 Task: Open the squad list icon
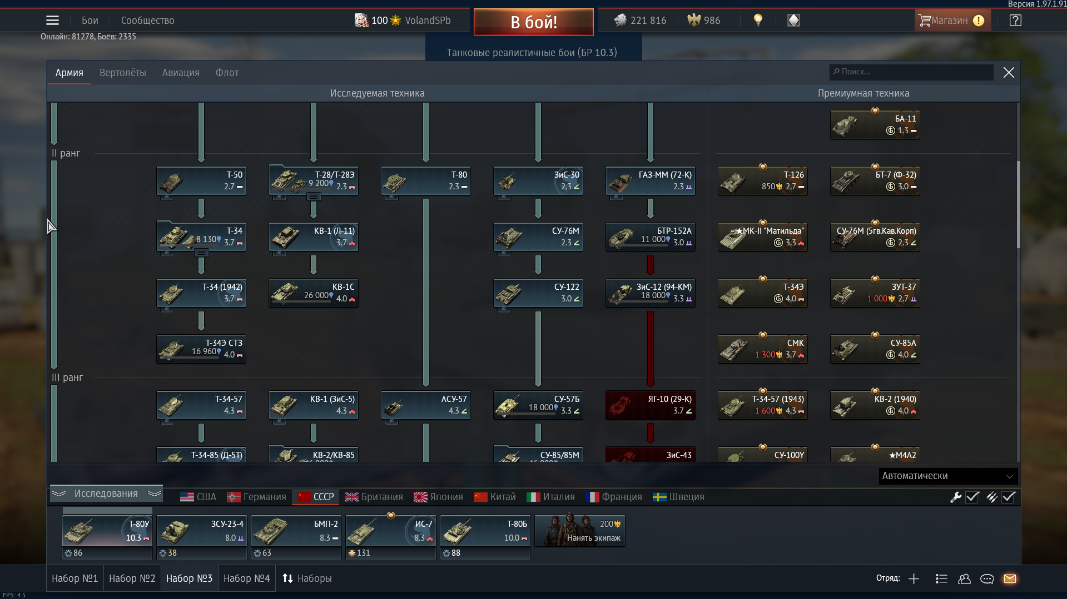click(941, 579)
